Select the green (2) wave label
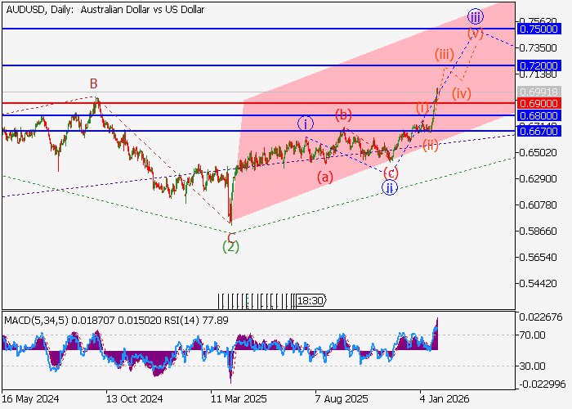Screen dimensions: 572x409 [x=231, y=246]
